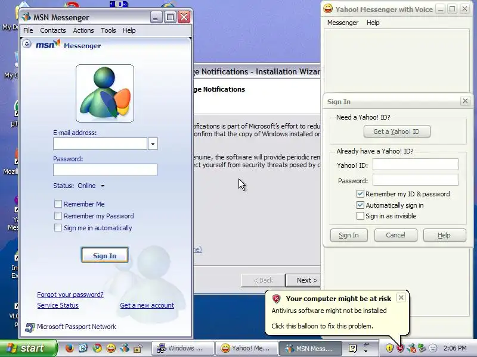Enable Remember my Password checkbox
This screenshot has height=357, width=477.
[x=58, y=215]
